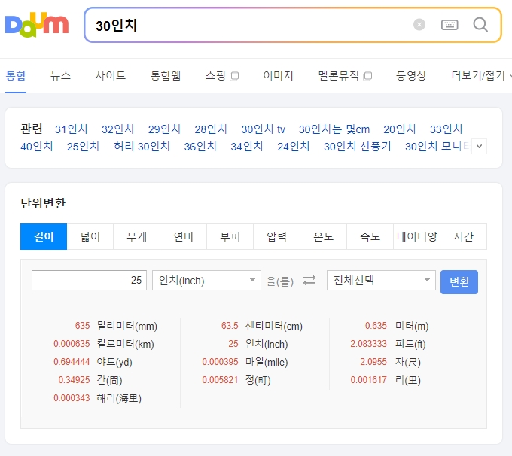Click the Daum logo
The image size is (512, 456).
(x=37, y=25)
